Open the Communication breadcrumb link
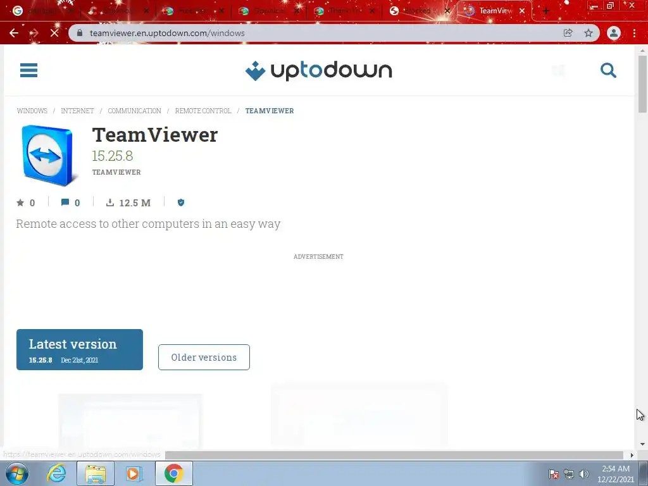Image resolution: width=648 pixels, height=486 pixels. point(134,111)
